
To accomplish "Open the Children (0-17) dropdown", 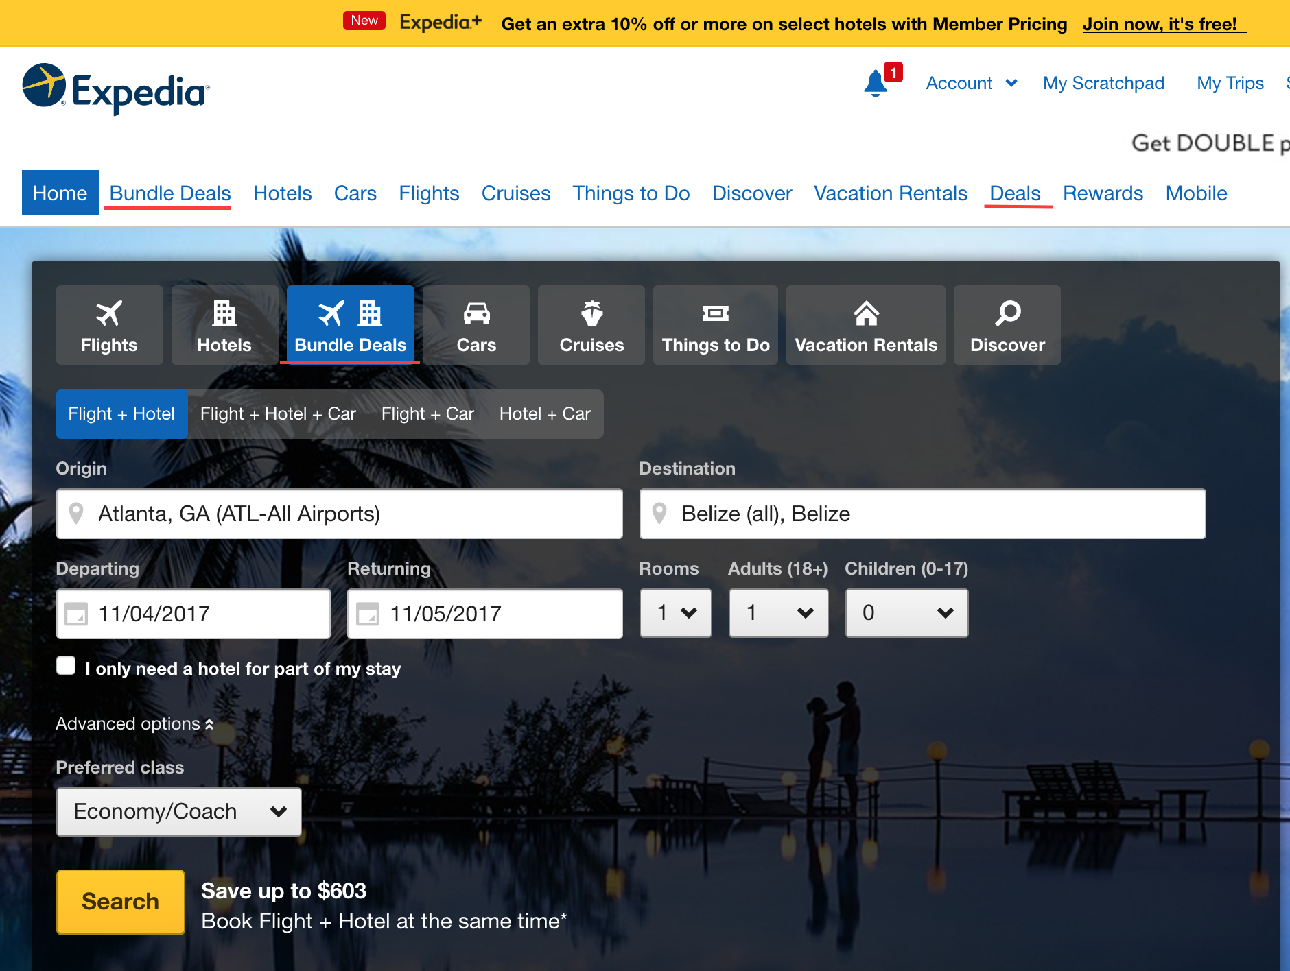I will pos(907,613).
